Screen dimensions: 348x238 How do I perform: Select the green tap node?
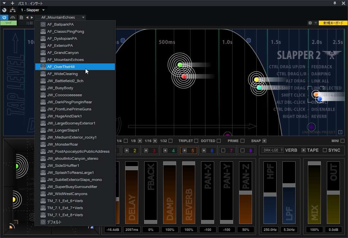[x=180, y=65]
